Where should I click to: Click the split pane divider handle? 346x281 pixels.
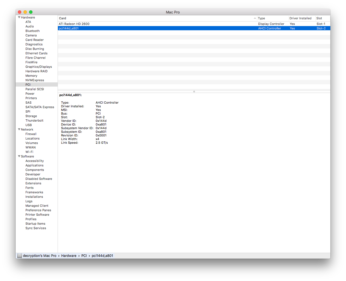[x=194, y=92]
